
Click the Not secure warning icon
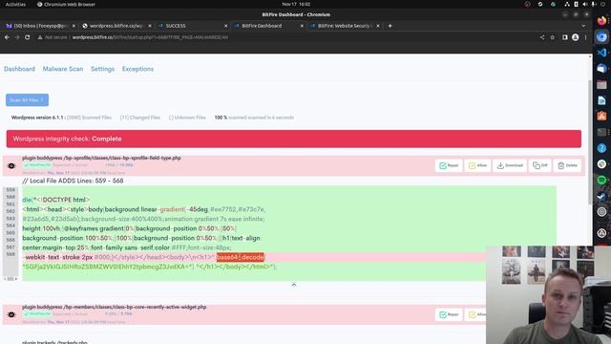coord(40,37)
